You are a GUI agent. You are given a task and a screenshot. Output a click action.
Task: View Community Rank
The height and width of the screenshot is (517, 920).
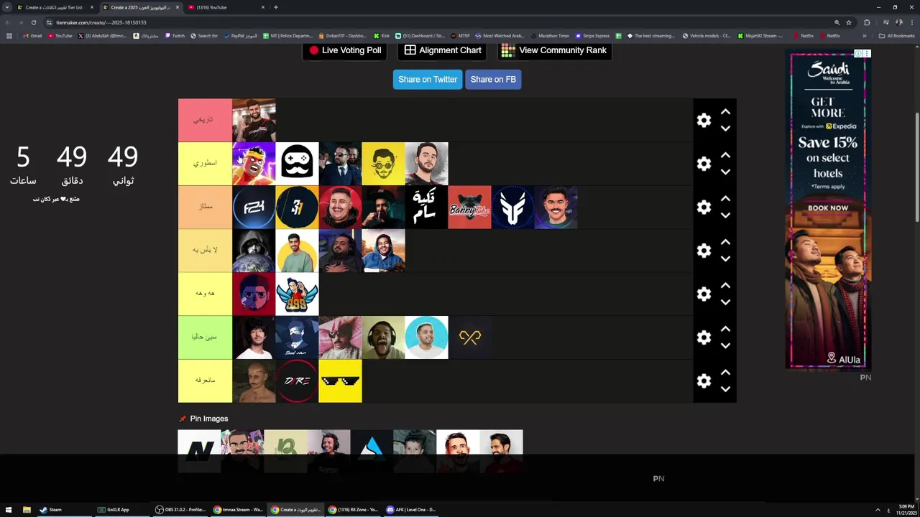coord(554,50)
